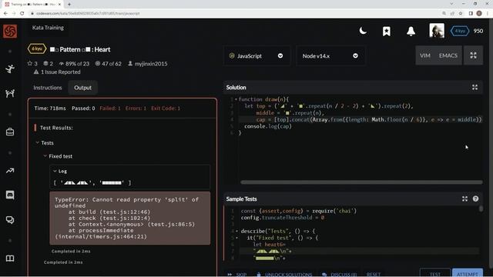
Task: Expand the Solution panel with its icon
Action: tap(475, 87)
